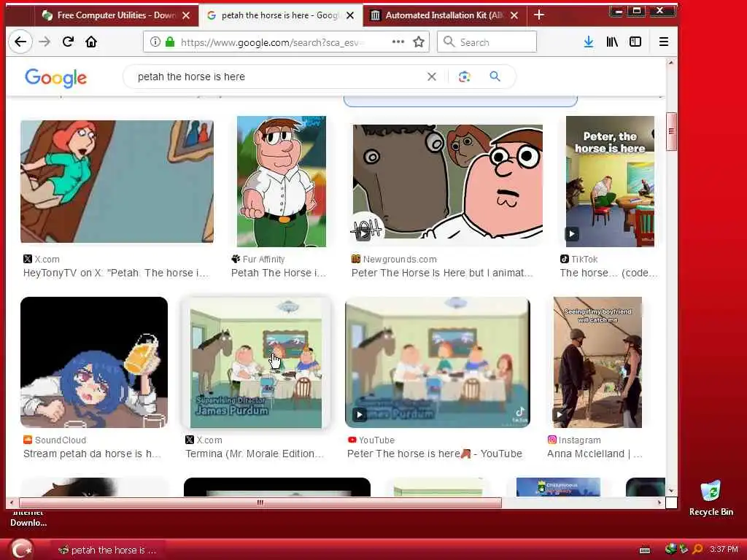Switch to Automated Installation Kit tab
Viewport: 747px width, 560px height.
pyautogui.click(x=443, y=15)
